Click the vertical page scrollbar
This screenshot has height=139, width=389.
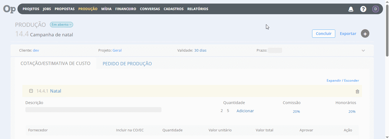tap(387, 30)
